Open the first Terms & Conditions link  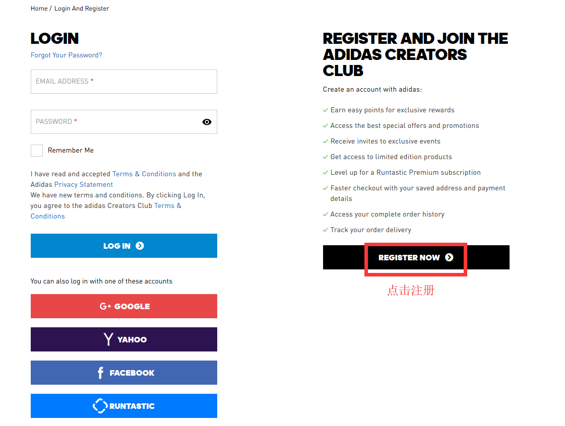click(144, 174)
